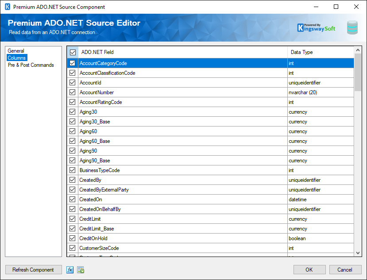The image size is (367, 280).
Task: Click the int type of AccountCategoryCode
Action: click(x=291, y=63)
